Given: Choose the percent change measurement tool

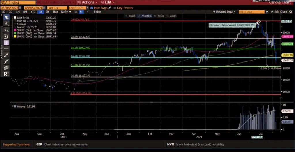Looking at the screenshot, I should point(6,30).
